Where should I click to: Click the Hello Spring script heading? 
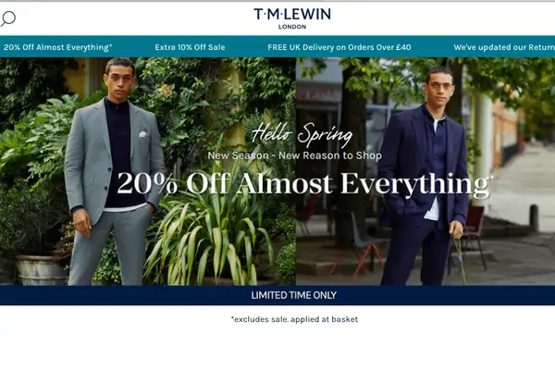tap(302, 135)
